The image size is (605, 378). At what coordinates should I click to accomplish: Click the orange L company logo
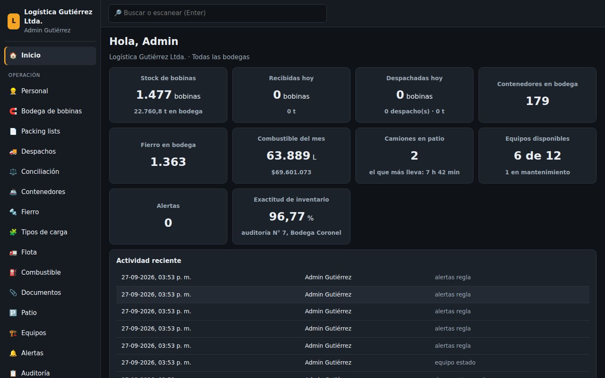[x=13, y=21]
